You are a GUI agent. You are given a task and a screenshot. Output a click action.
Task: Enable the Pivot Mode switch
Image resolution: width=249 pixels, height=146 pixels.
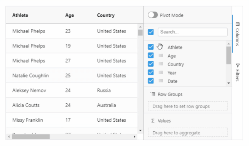153,15
